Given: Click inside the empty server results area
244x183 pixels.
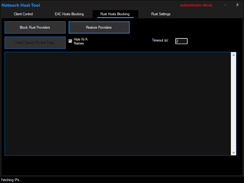Looking at the screenshot, I should click(117, 104).
